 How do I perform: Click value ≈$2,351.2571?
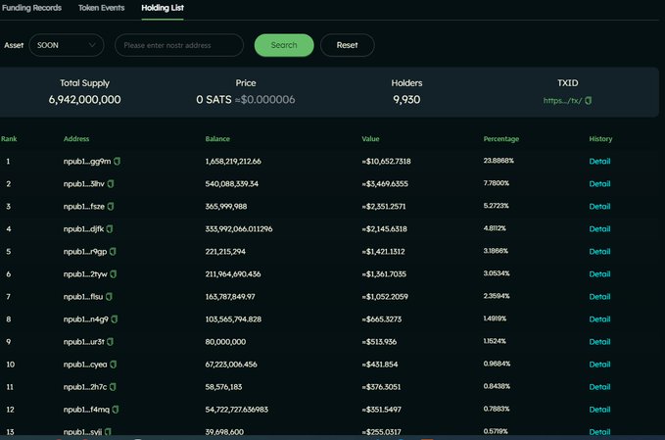(x=384, y=206)
